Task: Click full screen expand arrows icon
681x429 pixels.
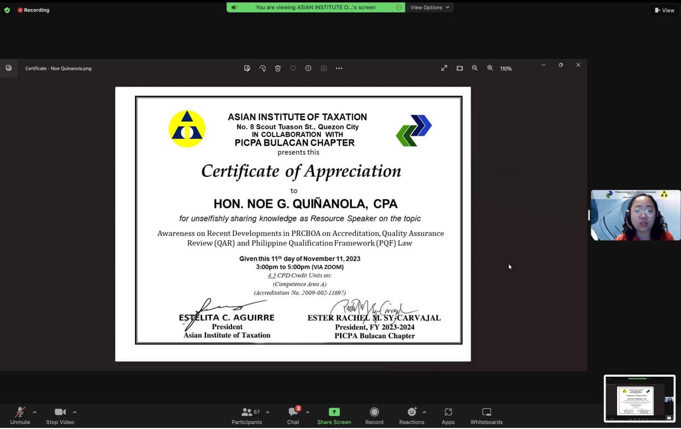Action: click(x=444, y=68)
